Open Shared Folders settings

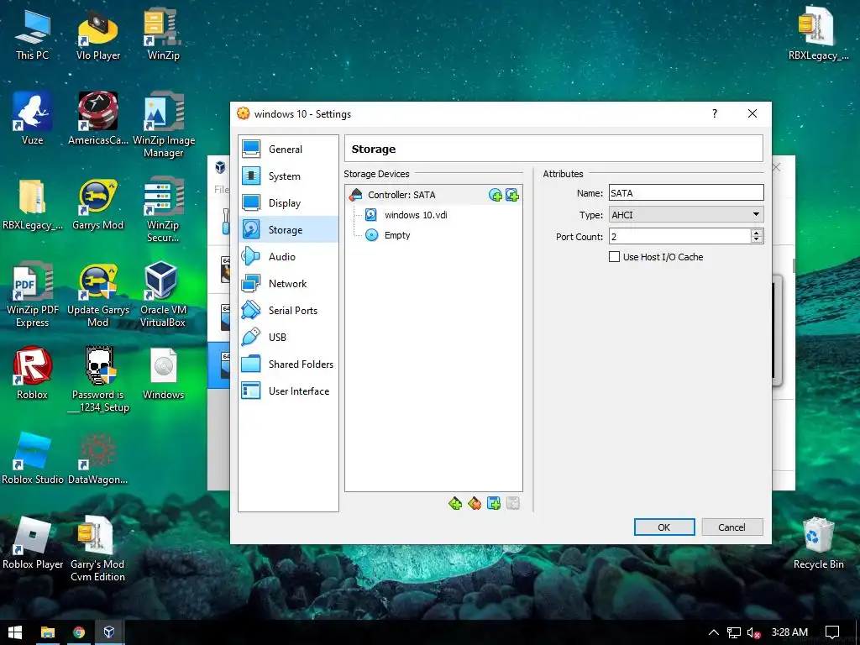pyautogui.click(x=288, y=364)
